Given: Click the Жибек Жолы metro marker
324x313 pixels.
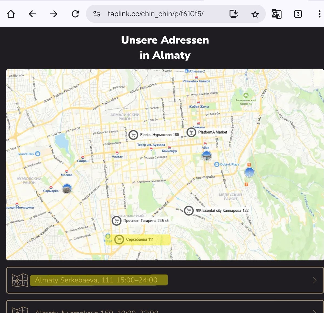Looking at the screenshot, I should pyautogui.click(x=198, y=103).
